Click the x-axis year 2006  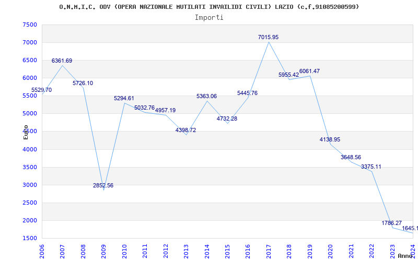pos(42,251)
